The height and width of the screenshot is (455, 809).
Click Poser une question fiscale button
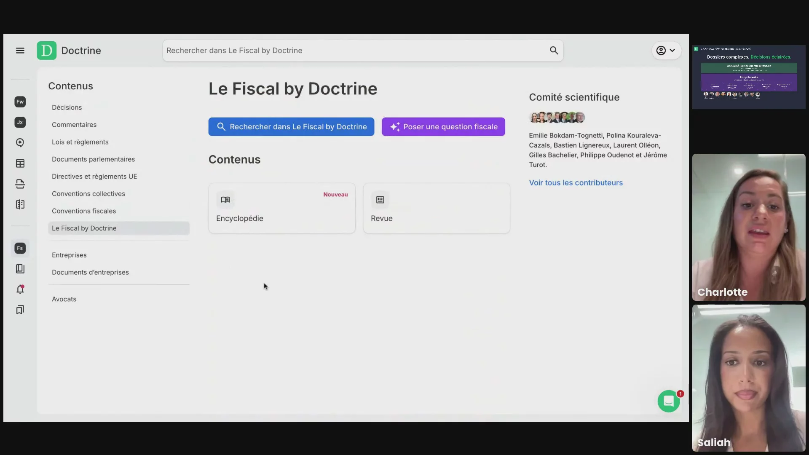click(x=443, y=127)
